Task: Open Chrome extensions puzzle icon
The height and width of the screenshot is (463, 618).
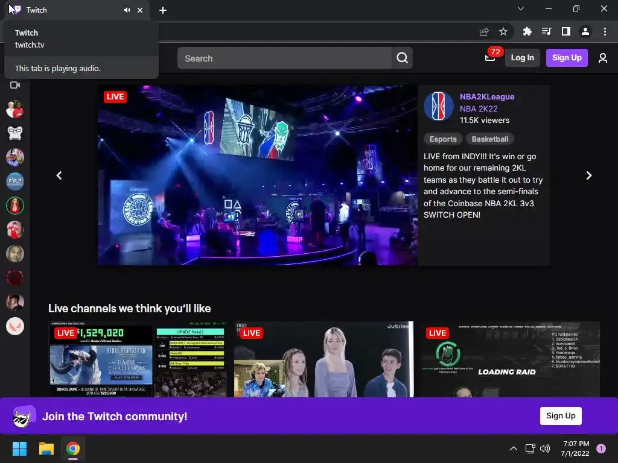Action: click(527, 31)
